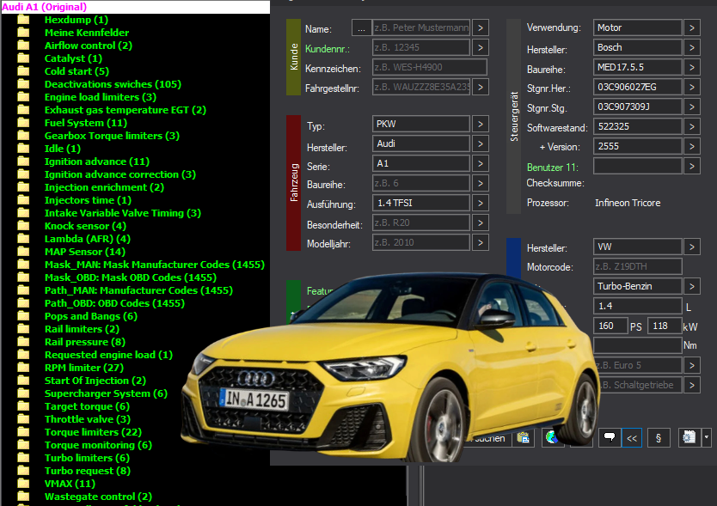Select Intake Variable Valve Timing (3) folder
Screen dimensions: 717x506
pos(123,213)
